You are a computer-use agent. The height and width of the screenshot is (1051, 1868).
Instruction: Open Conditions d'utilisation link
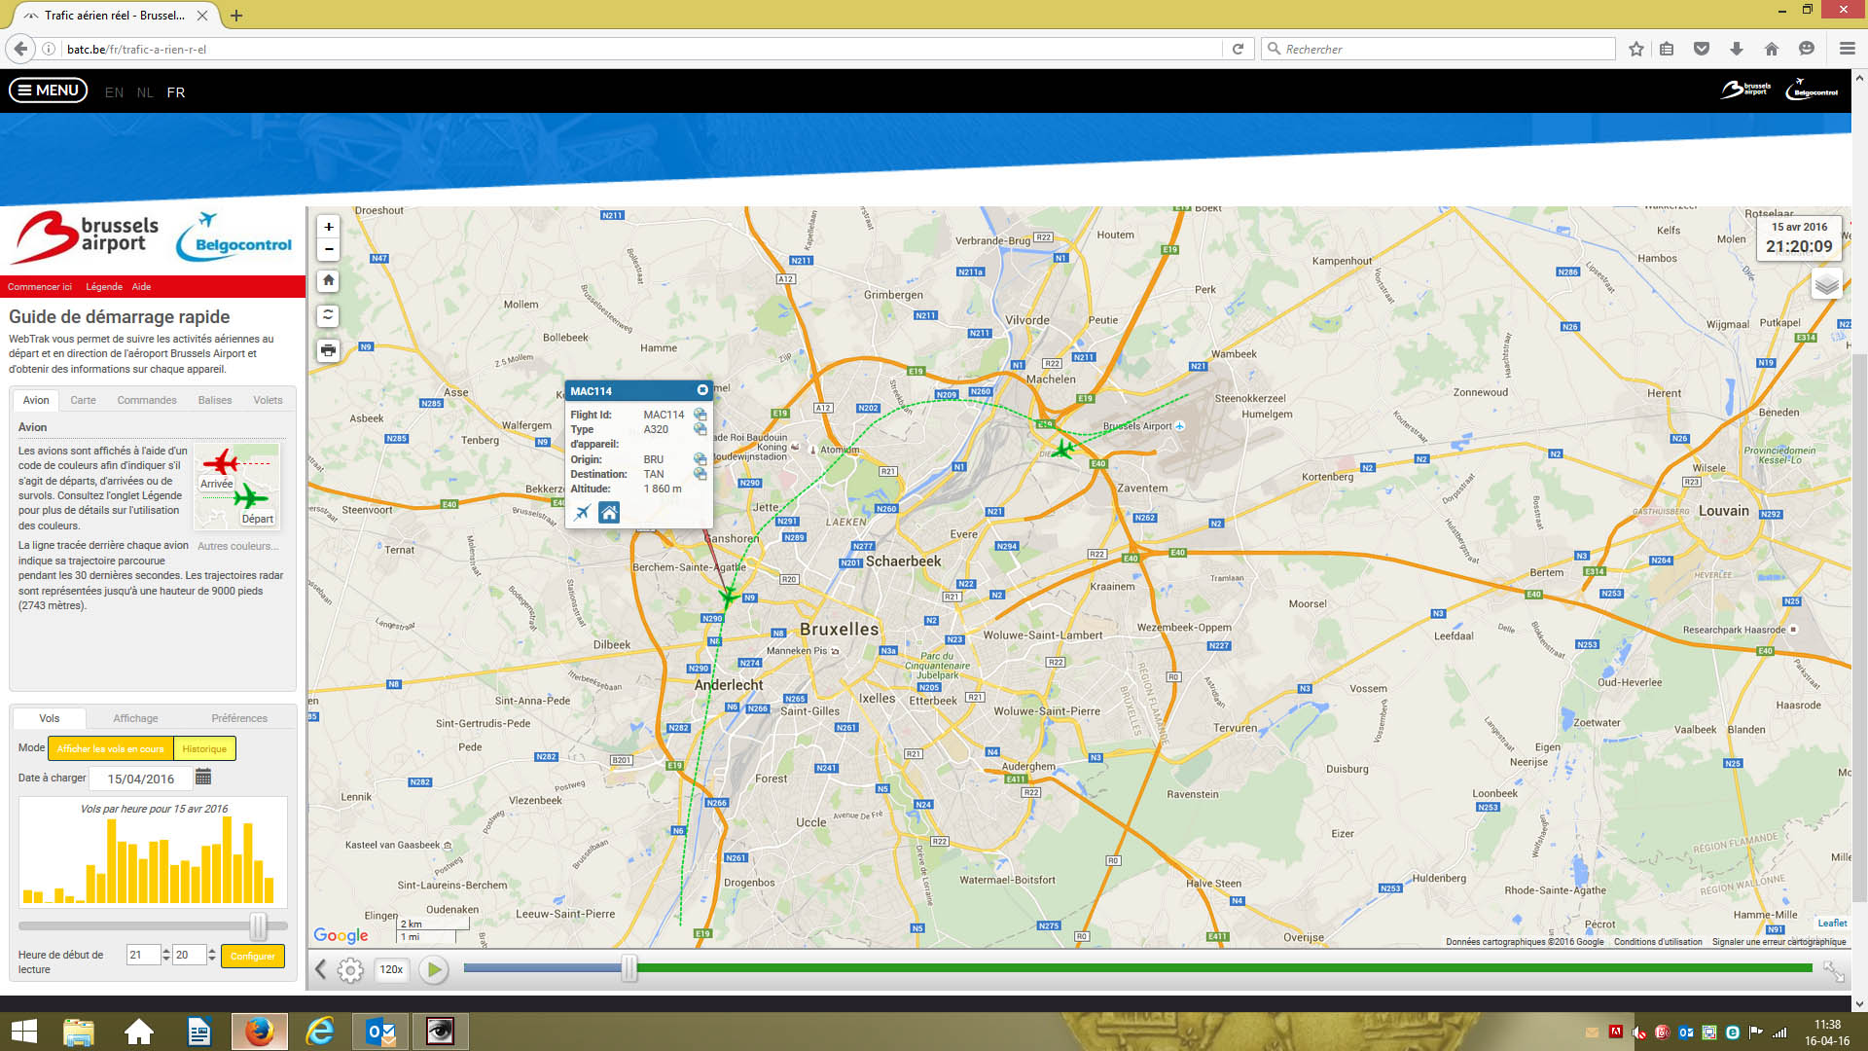1658,942
